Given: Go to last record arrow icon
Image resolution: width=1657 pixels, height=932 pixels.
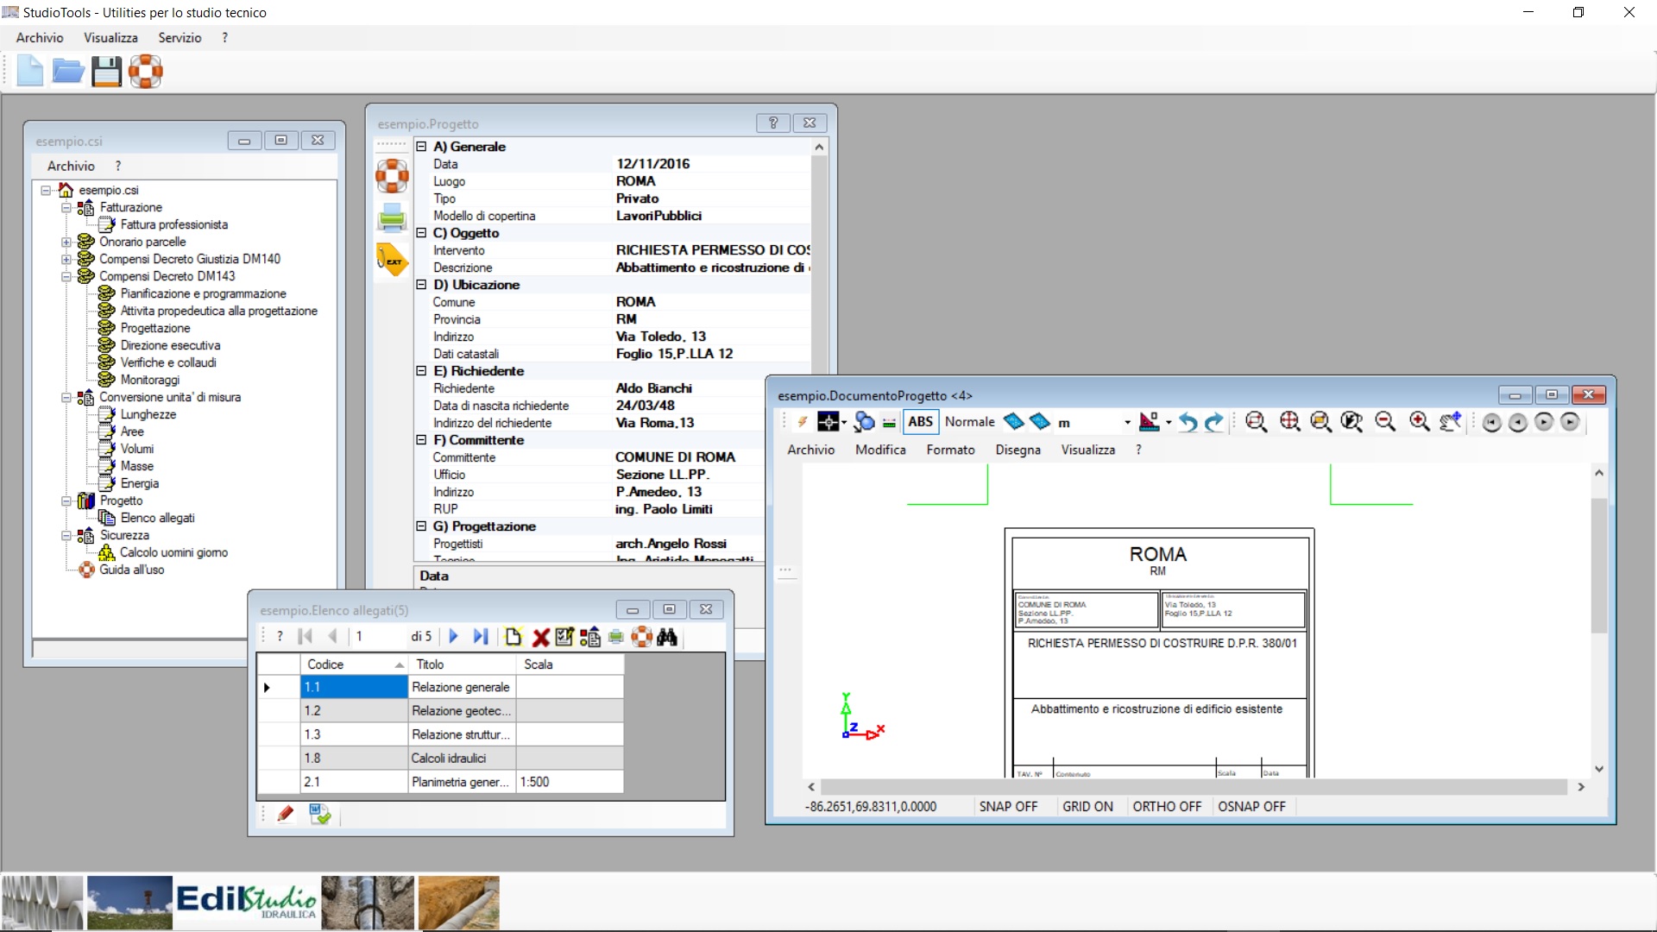Looking at the screenshot, I should tap(481, 637).
